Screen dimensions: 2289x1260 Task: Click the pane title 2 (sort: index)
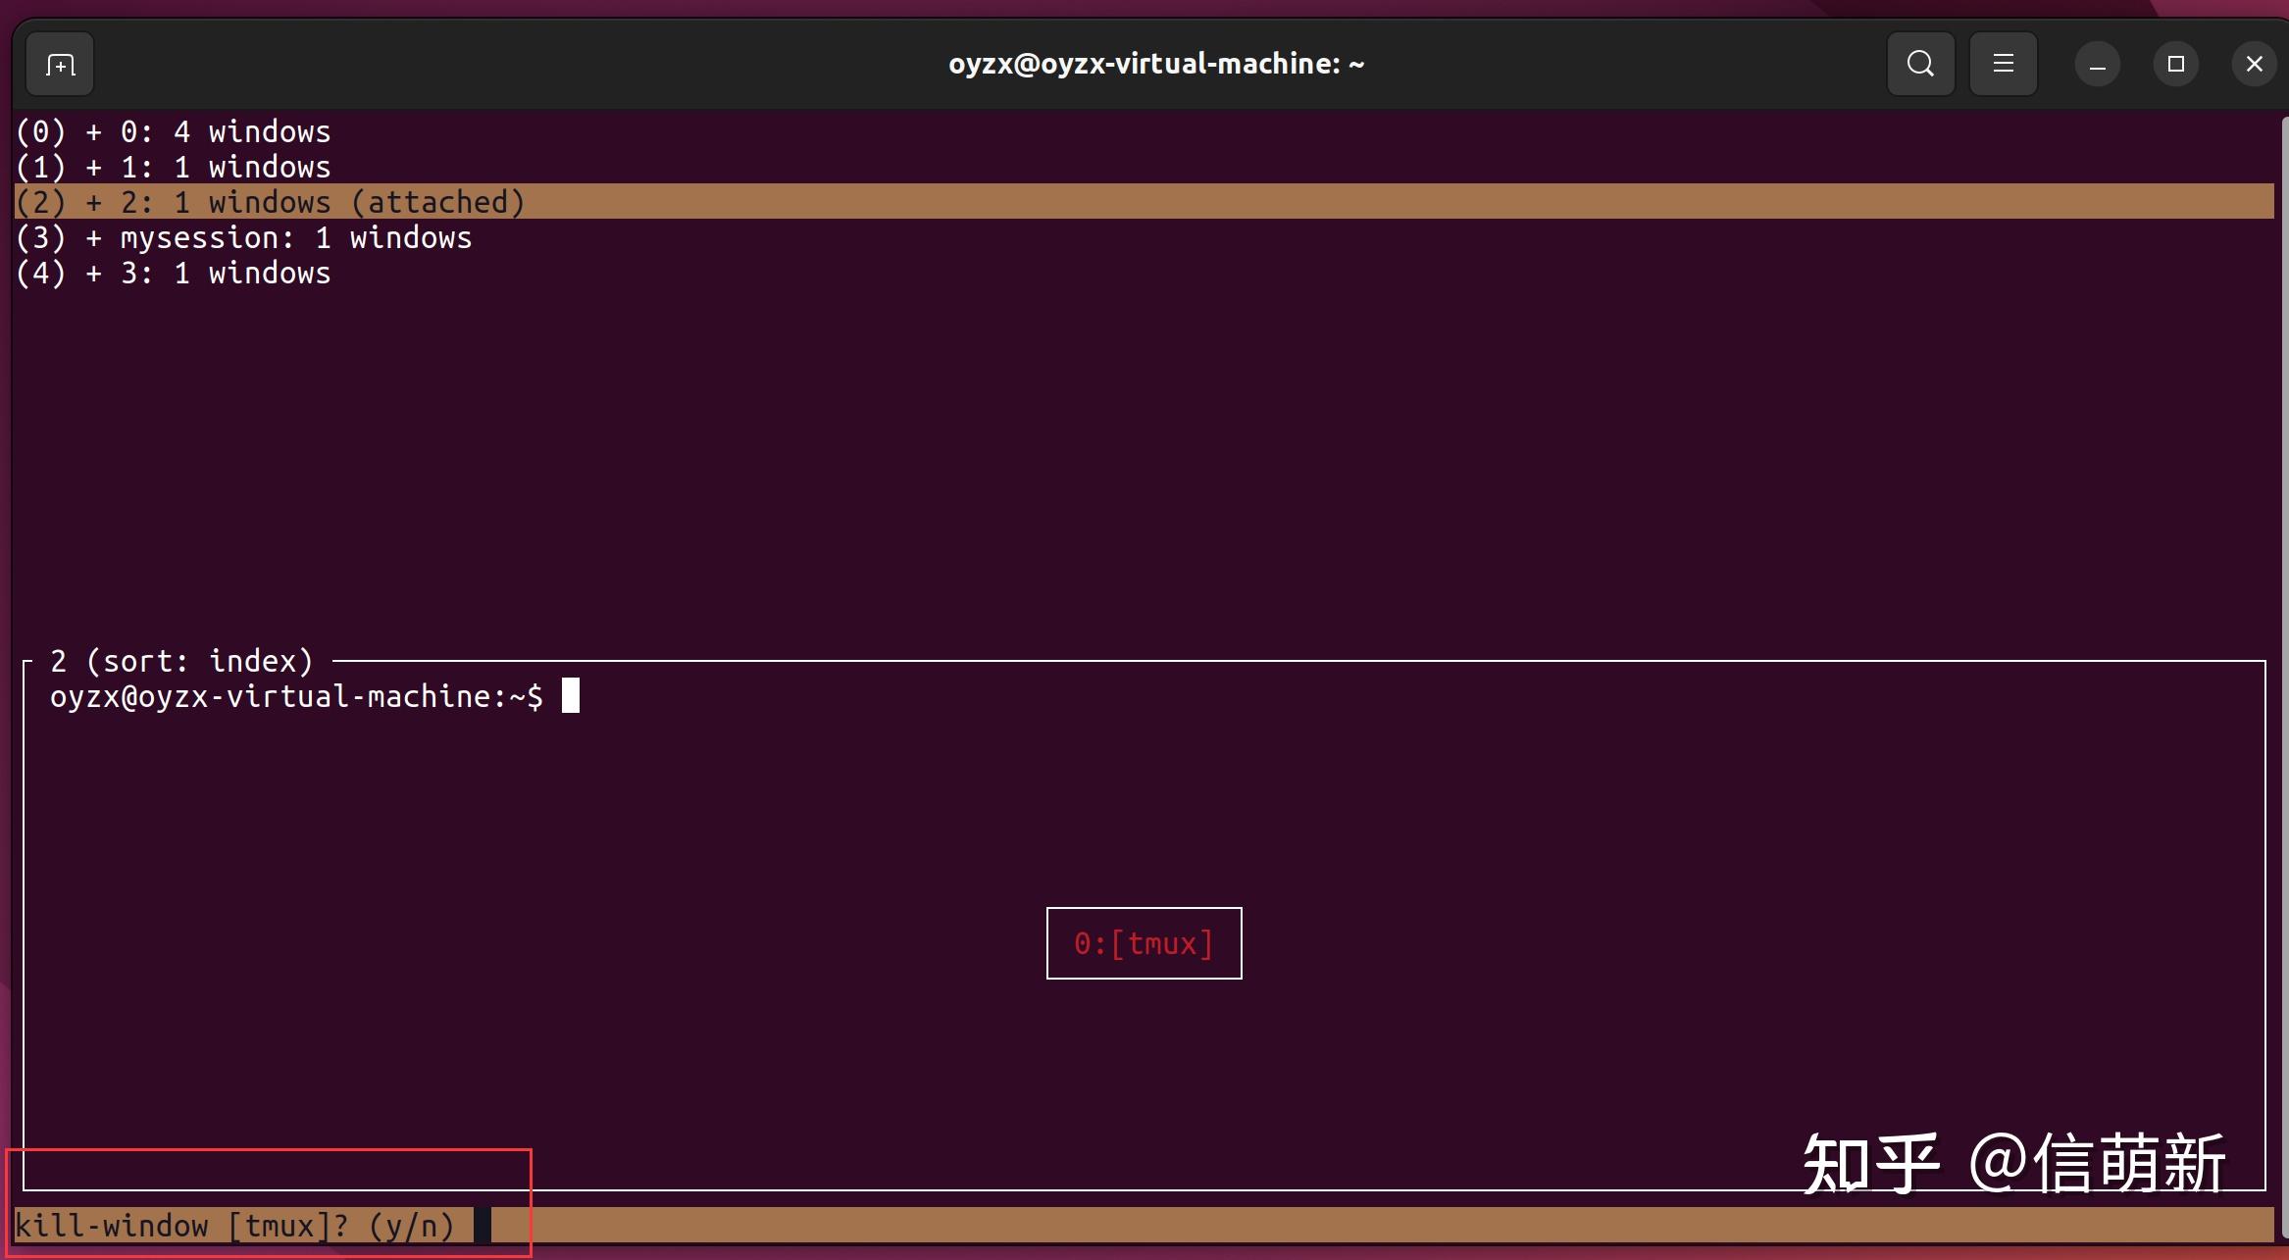[181, 659]
